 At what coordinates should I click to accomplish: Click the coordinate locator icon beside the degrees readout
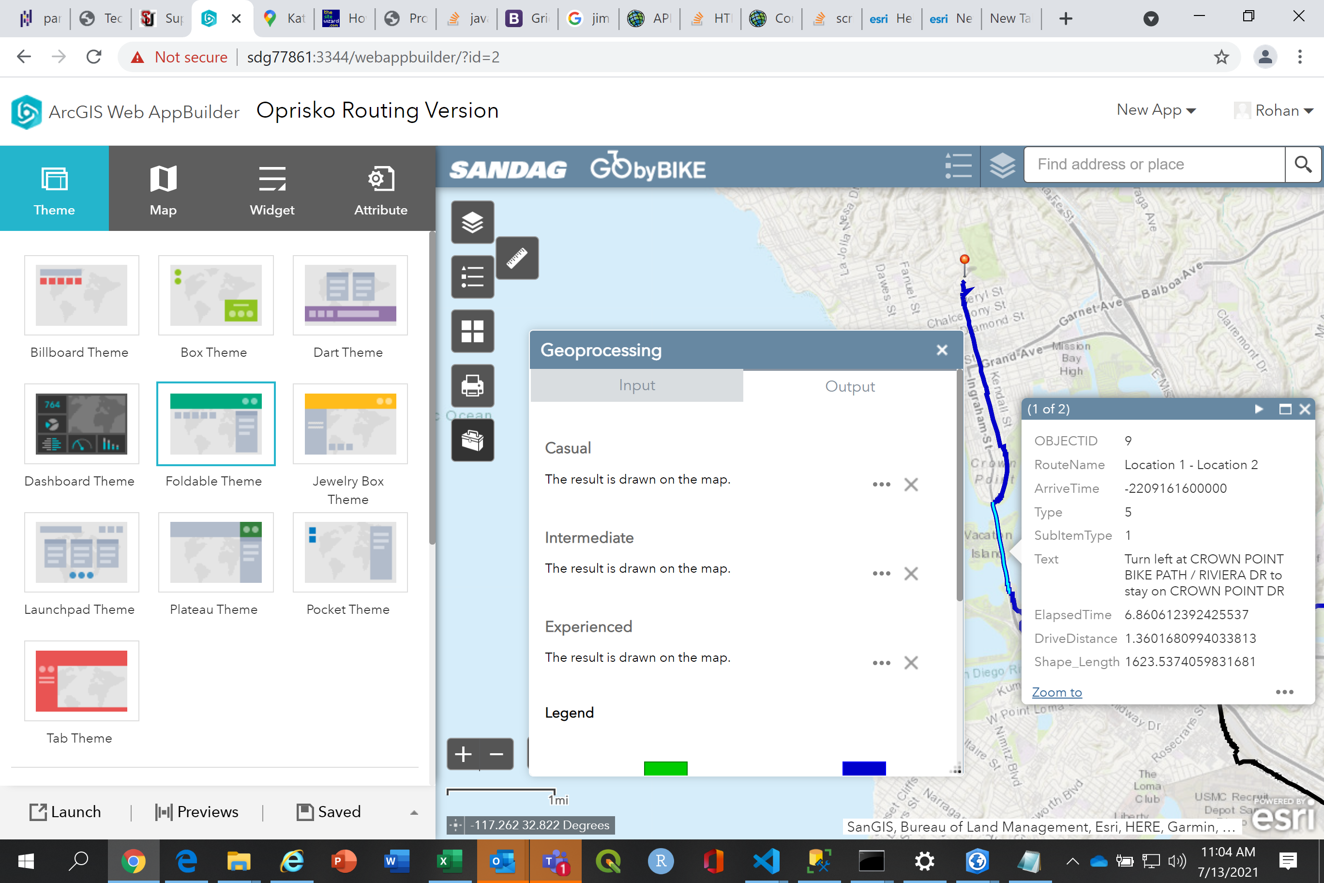[456, 825]
